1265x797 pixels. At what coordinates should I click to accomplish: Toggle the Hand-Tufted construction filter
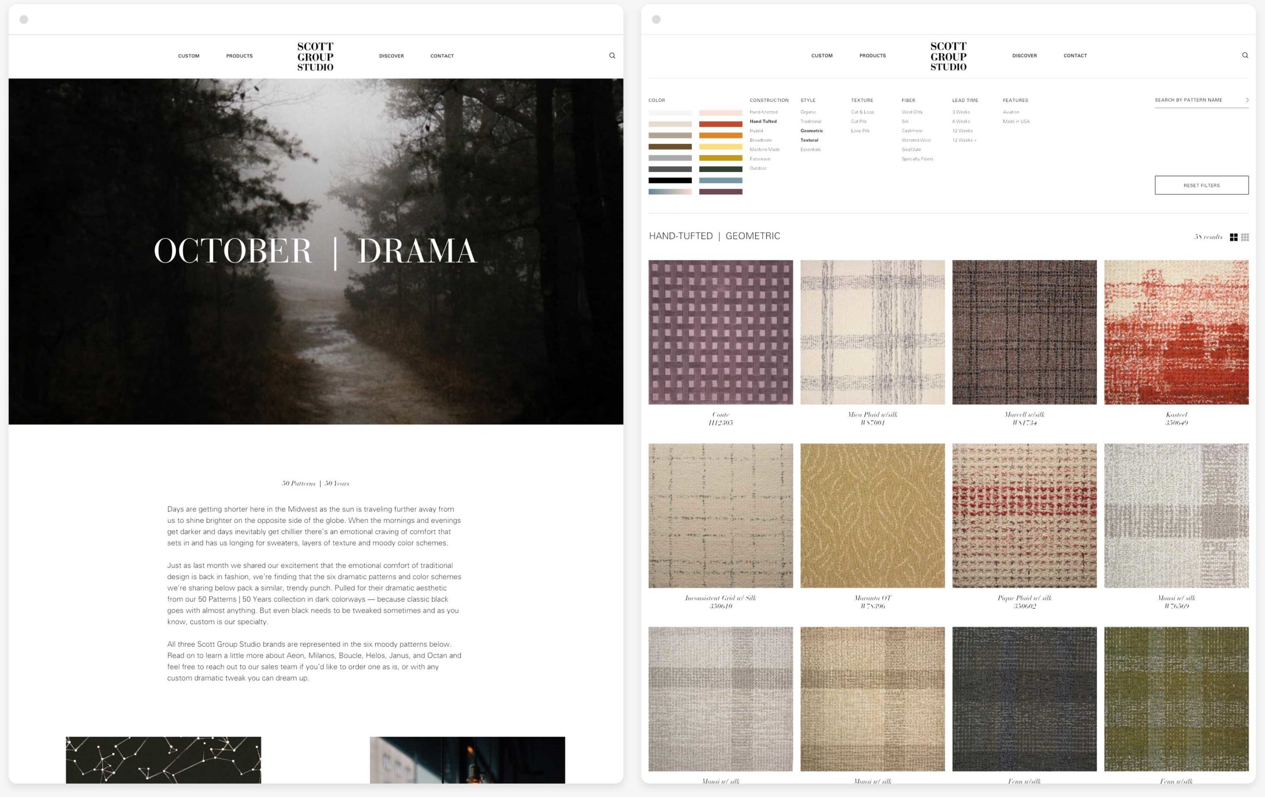[x=764, y=121]
